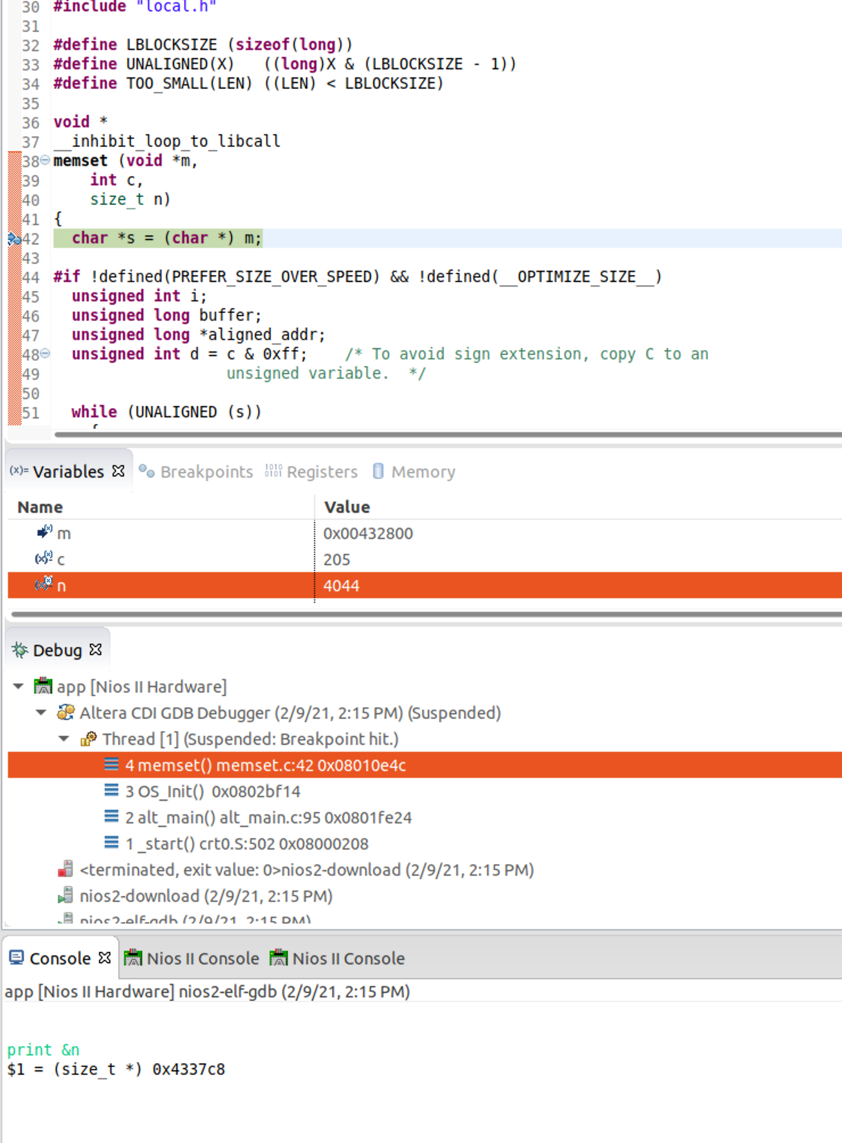
Task: Select the Altera CDI GDB Debugger entry
Action: pyautogui.click(x=290, y=713)
